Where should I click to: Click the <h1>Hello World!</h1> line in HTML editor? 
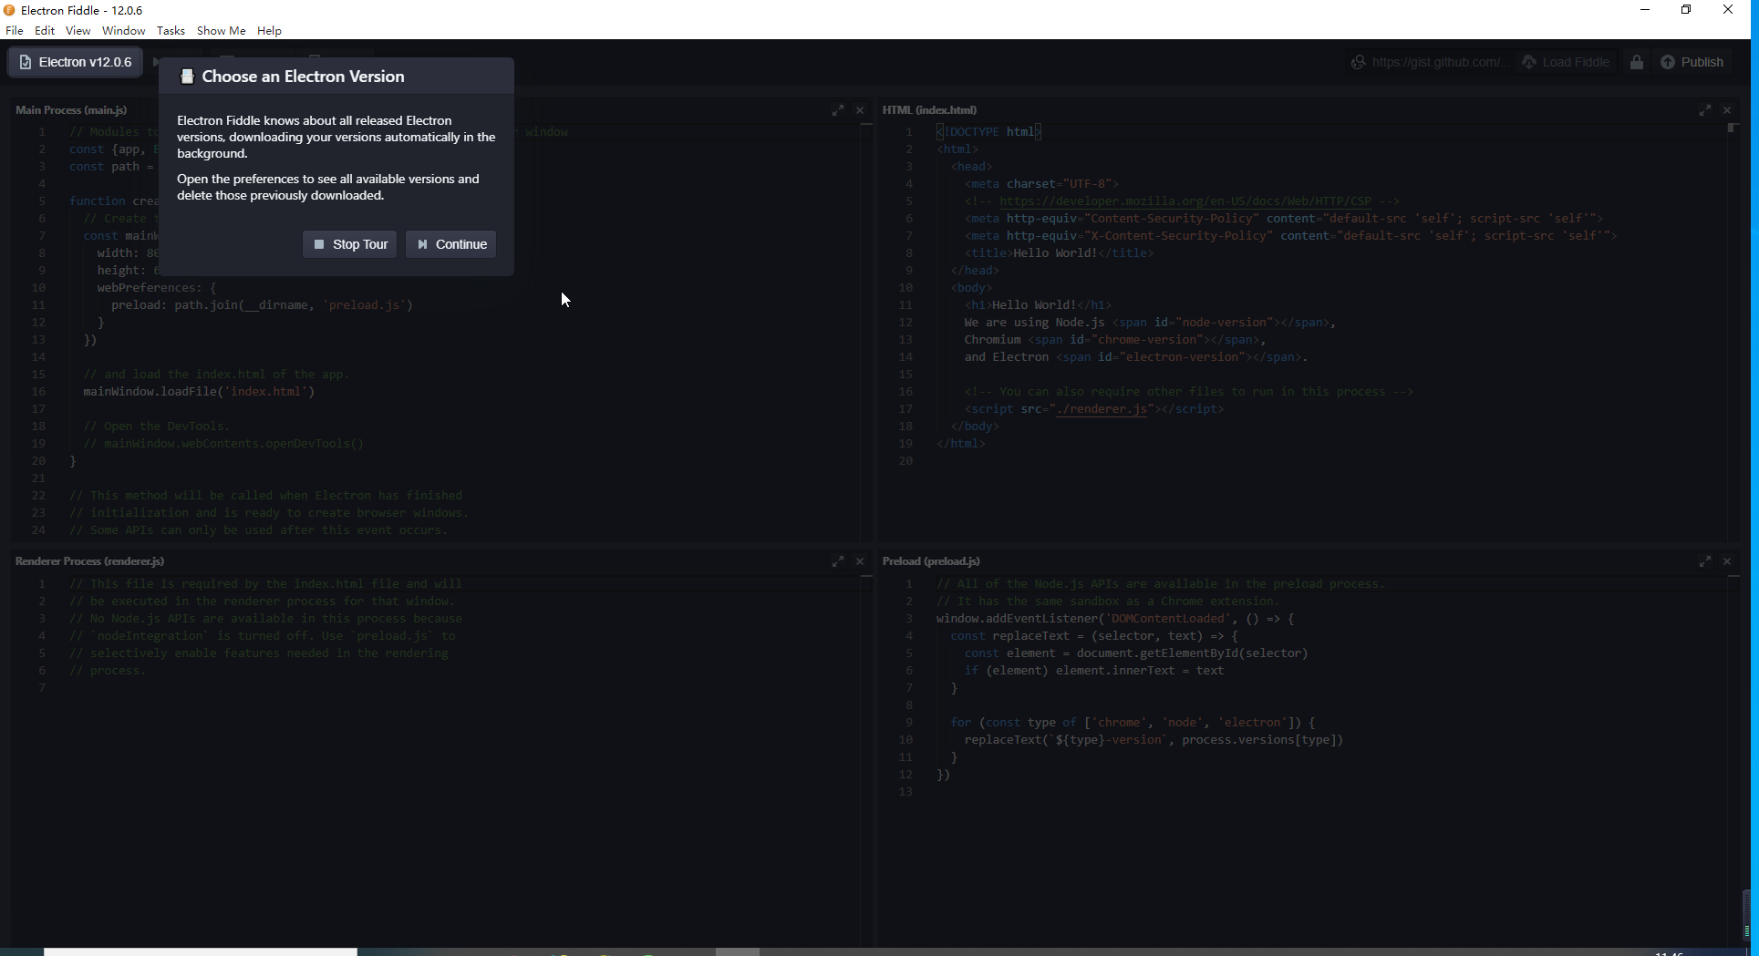(x=1038, y=305)
